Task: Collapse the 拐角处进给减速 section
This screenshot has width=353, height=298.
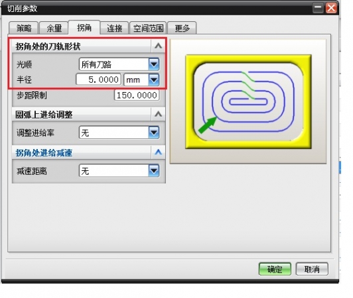Action: pos(158,152)
